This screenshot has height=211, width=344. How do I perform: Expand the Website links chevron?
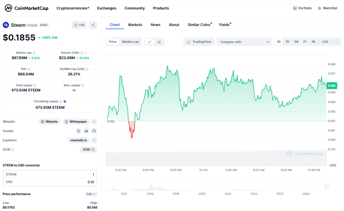[x=94, y=122]
